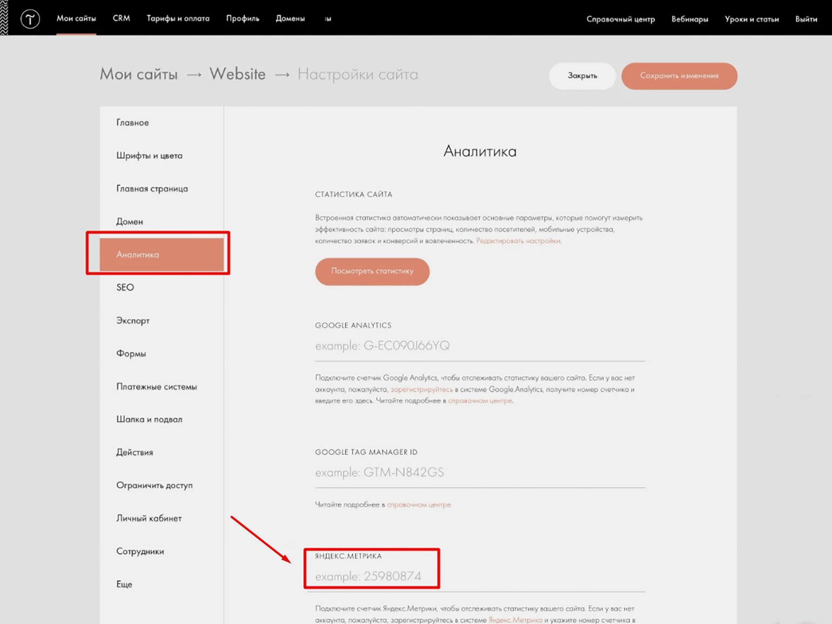This screenshot has width=832, height=624.
Task: Focus the Google Tag Manager ID field
Action: point(479,473)
